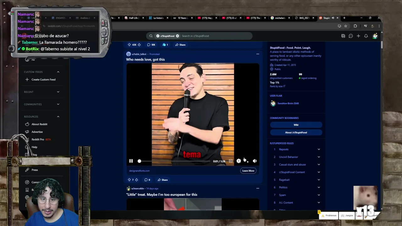
Task: Create a new post with plus icon
Action: coord(358,36)
